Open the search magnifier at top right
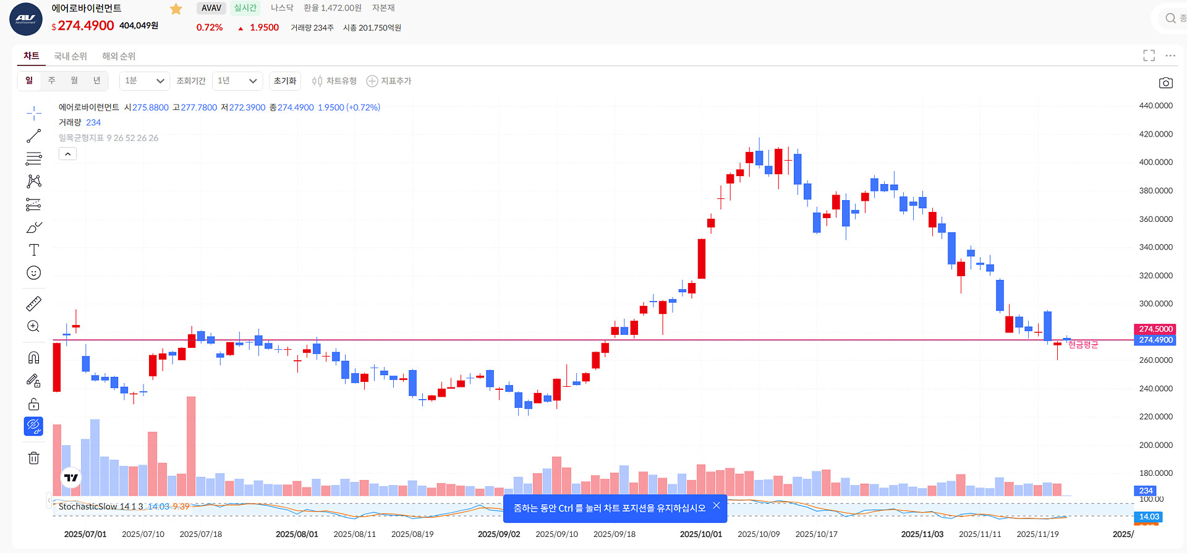 1170,18
